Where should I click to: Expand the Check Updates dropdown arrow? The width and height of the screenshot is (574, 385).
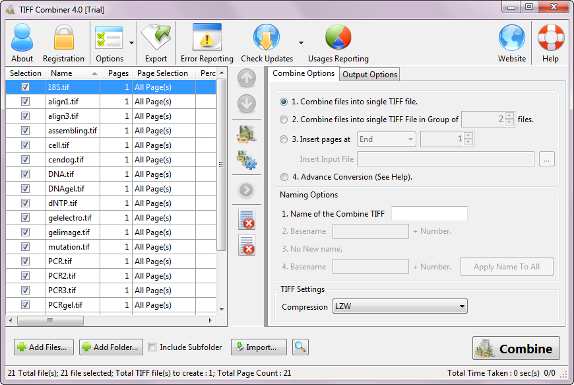coord(301,43)
